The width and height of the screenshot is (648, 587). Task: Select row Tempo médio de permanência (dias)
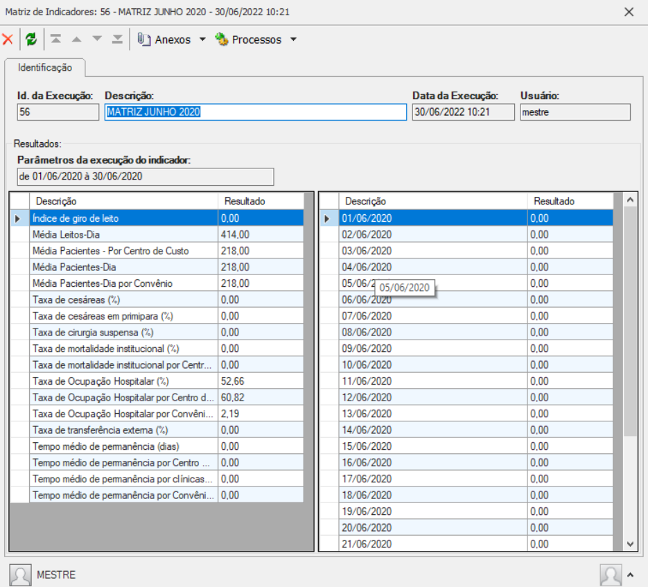point(157,446)
